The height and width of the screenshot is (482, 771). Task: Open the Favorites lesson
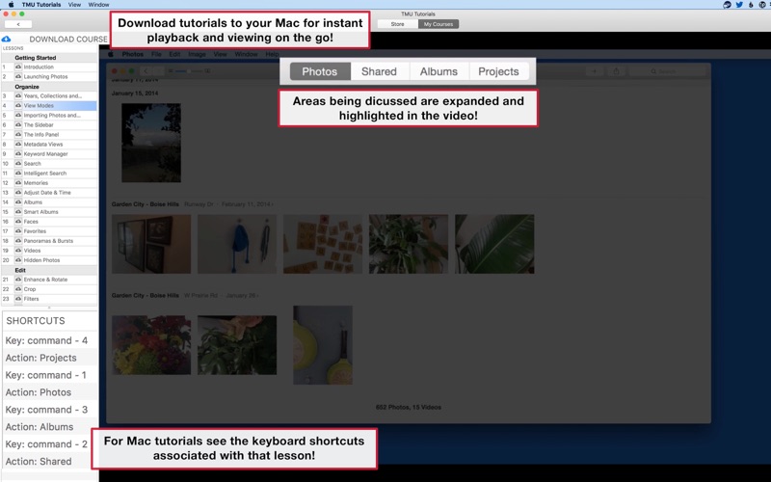49,231
